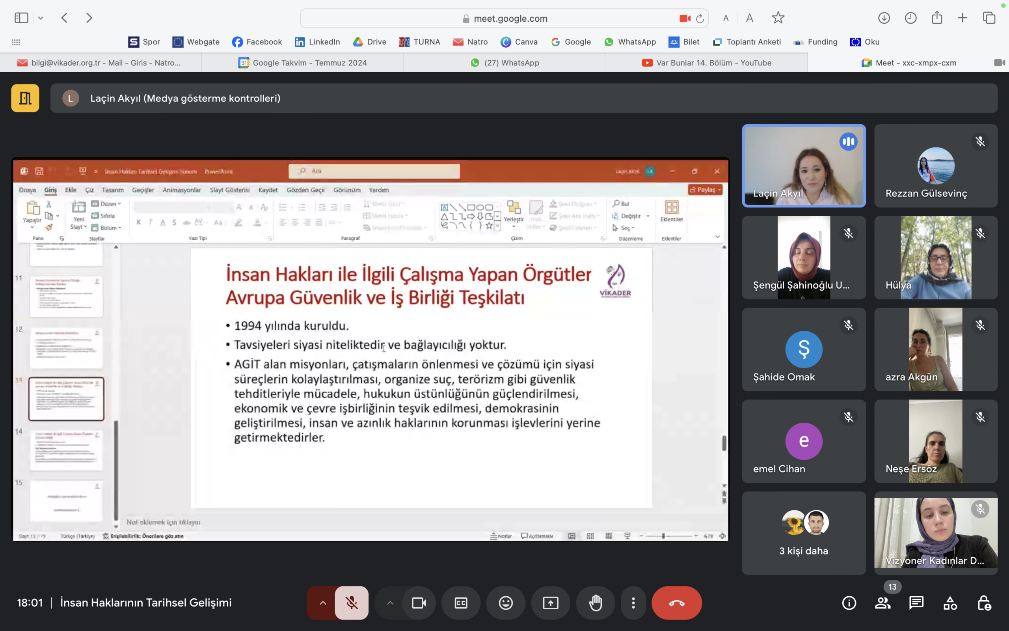Open the chat panel icon

click(x=916, y=603)
